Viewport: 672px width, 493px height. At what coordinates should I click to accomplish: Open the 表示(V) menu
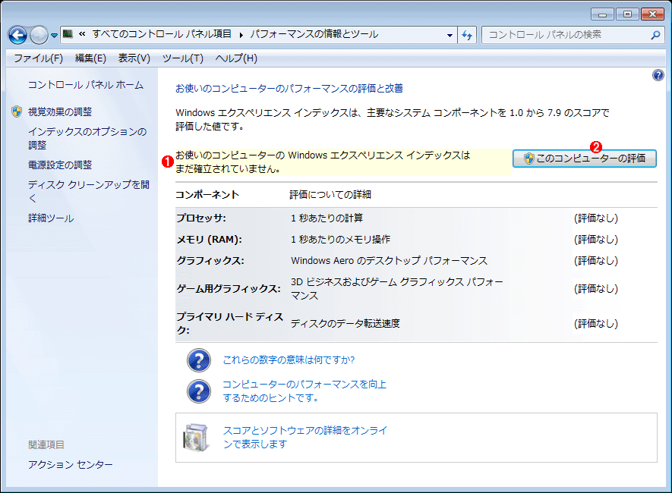click(x=134, y=58)
